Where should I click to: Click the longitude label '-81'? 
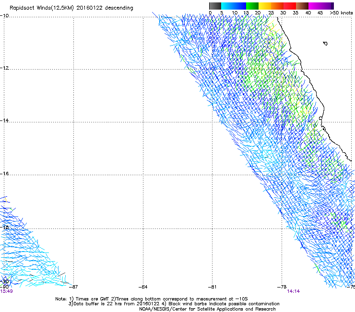point(212,287)
